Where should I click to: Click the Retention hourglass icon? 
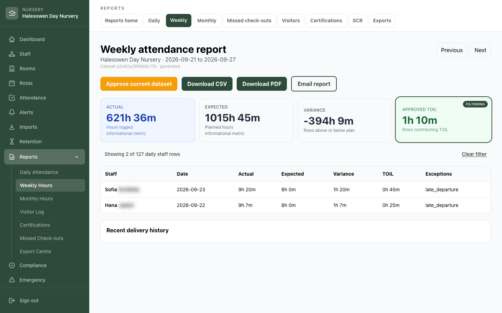pos(12,142)
